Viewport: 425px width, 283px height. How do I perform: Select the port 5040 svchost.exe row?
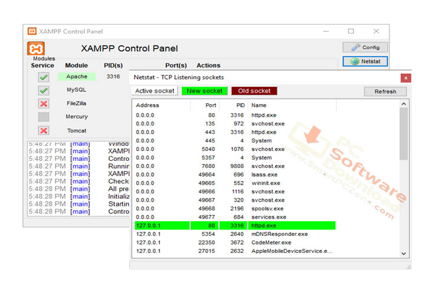[x=235, y=149]
